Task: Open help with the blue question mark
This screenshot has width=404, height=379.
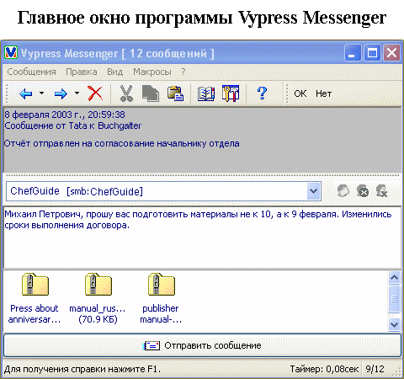Action: 262,93
